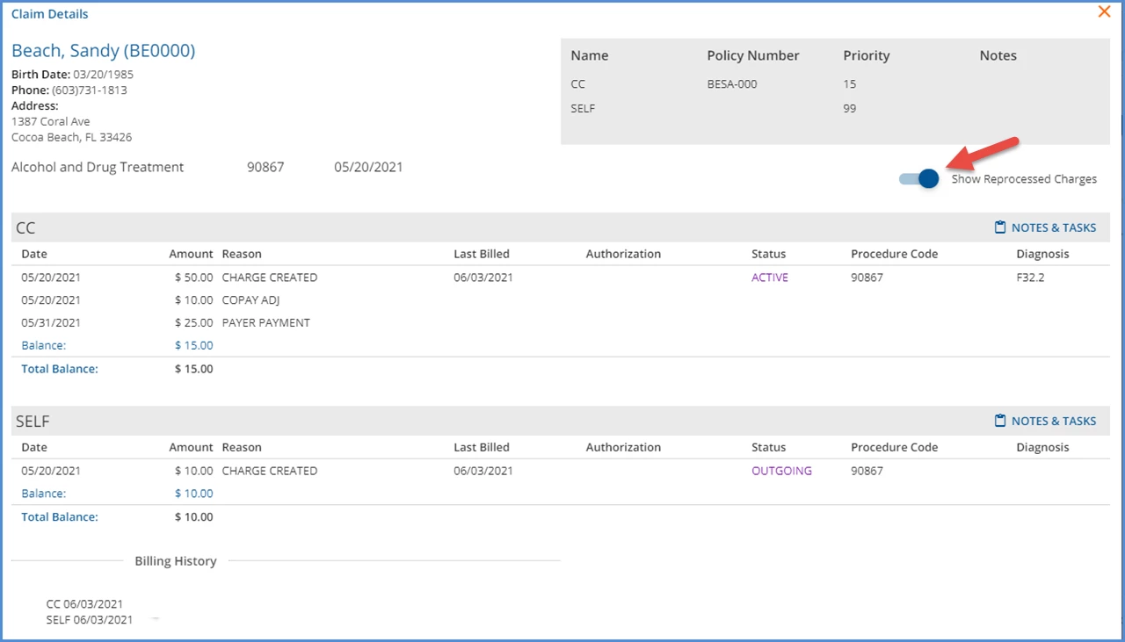Click phone number (603)731-1813
Viewport: 1125px width, 642px height.
(x=89, y=90)
